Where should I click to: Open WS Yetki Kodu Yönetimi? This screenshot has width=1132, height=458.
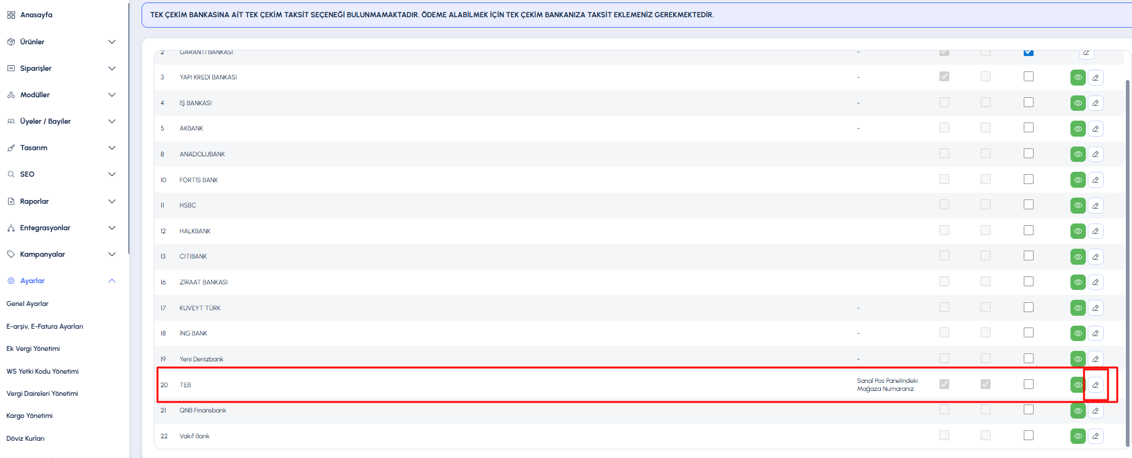(42, 371)
